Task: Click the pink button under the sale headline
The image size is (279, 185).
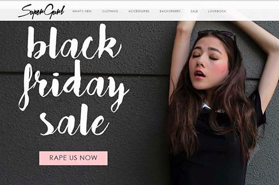Action: [73, 158]
